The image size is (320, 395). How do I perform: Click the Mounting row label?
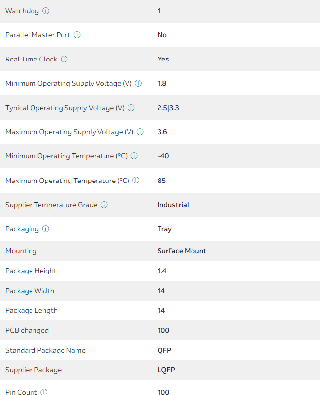point(21,251)
